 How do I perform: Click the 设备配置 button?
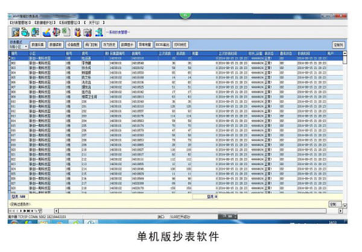(74, 45)
